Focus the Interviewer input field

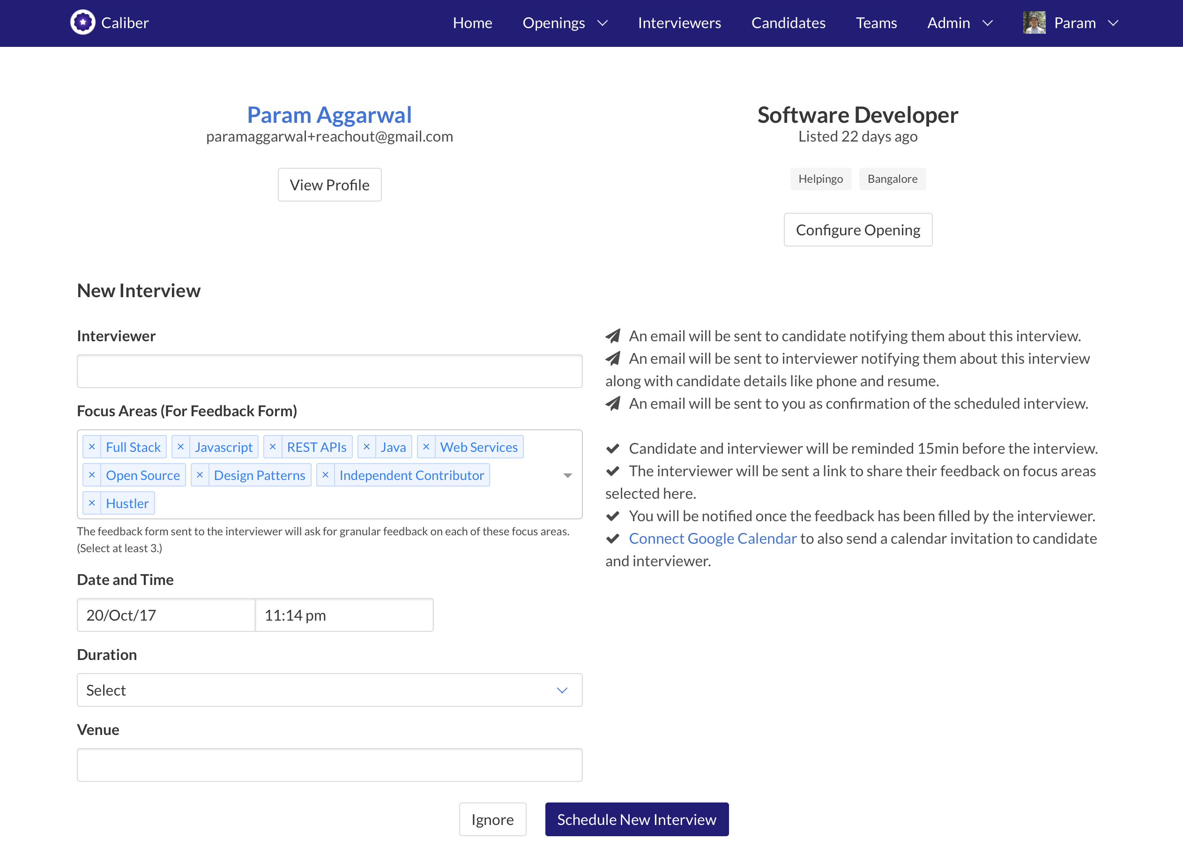pyautogui.click(x=329, y=372)
